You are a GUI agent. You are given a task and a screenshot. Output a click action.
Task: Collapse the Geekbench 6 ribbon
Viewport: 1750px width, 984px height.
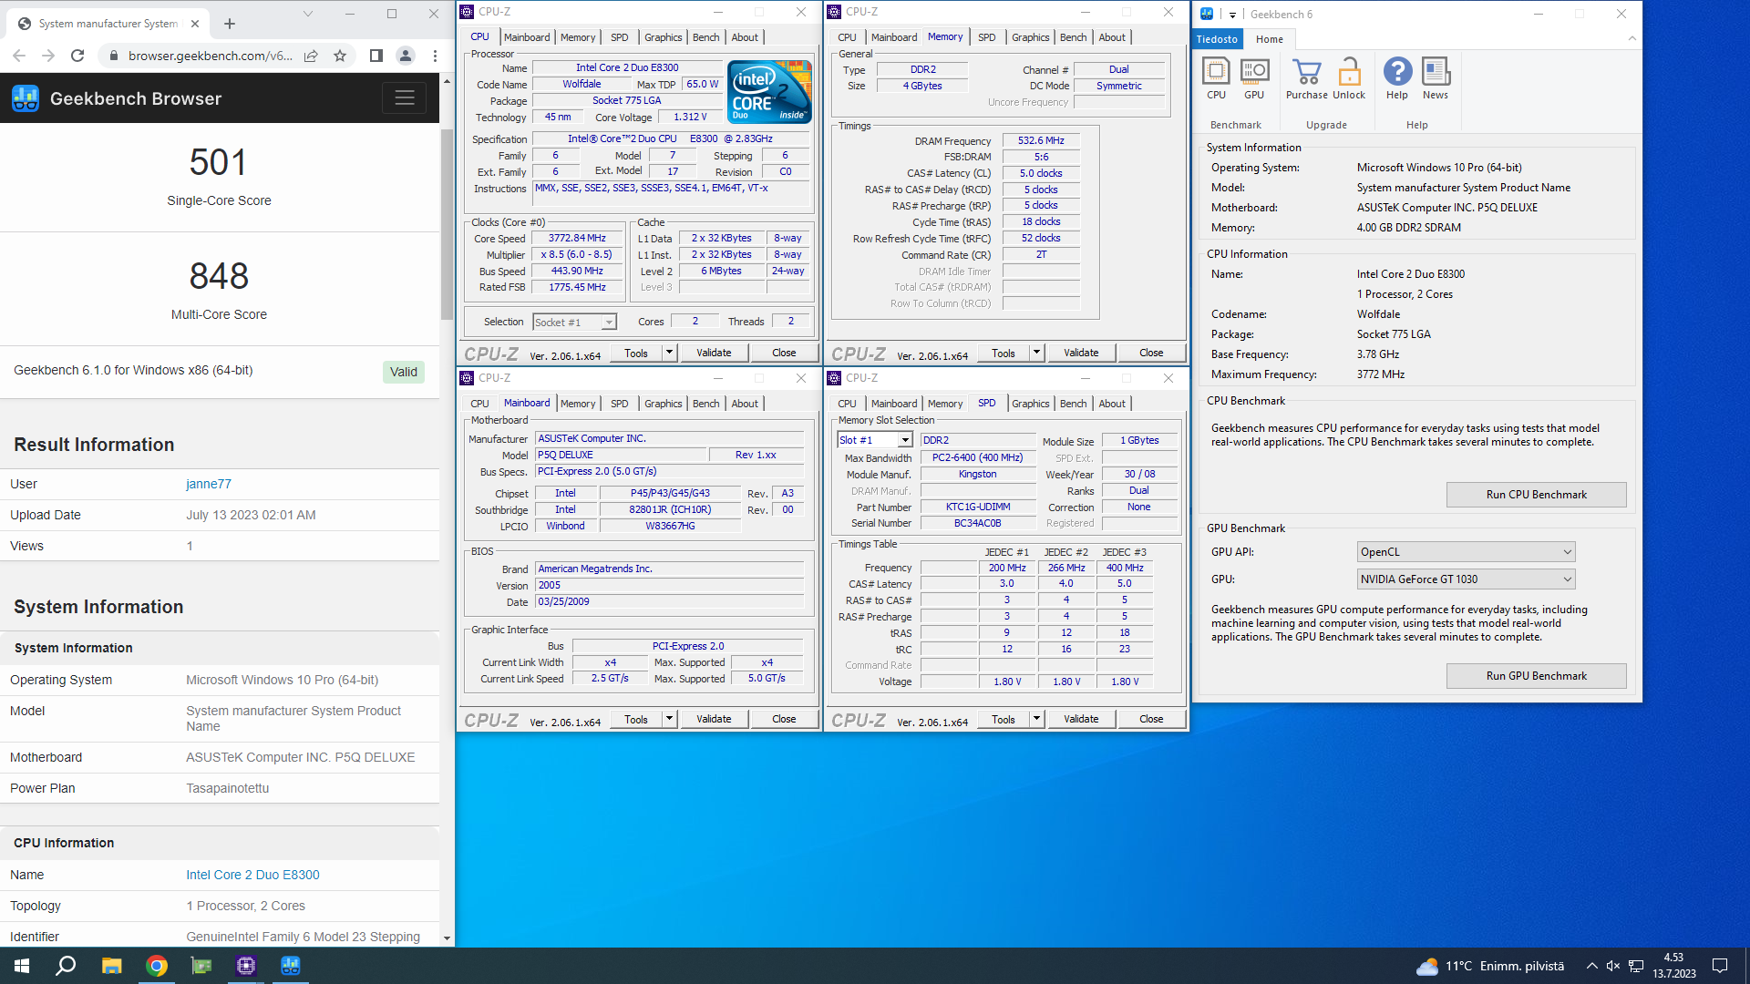(1632, 38)
